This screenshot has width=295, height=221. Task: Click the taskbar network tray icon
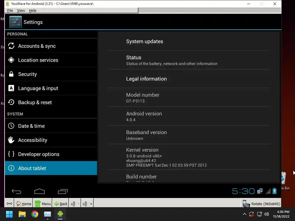pyautogui.click(x=260, y=214)
